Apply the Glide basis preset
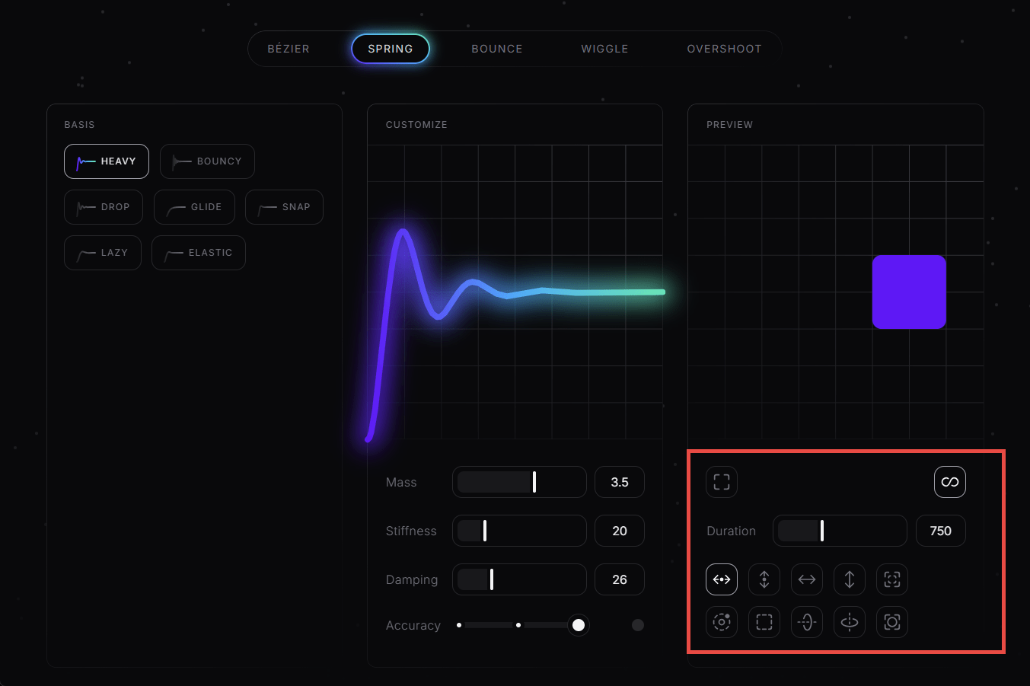 click(194, 207)
